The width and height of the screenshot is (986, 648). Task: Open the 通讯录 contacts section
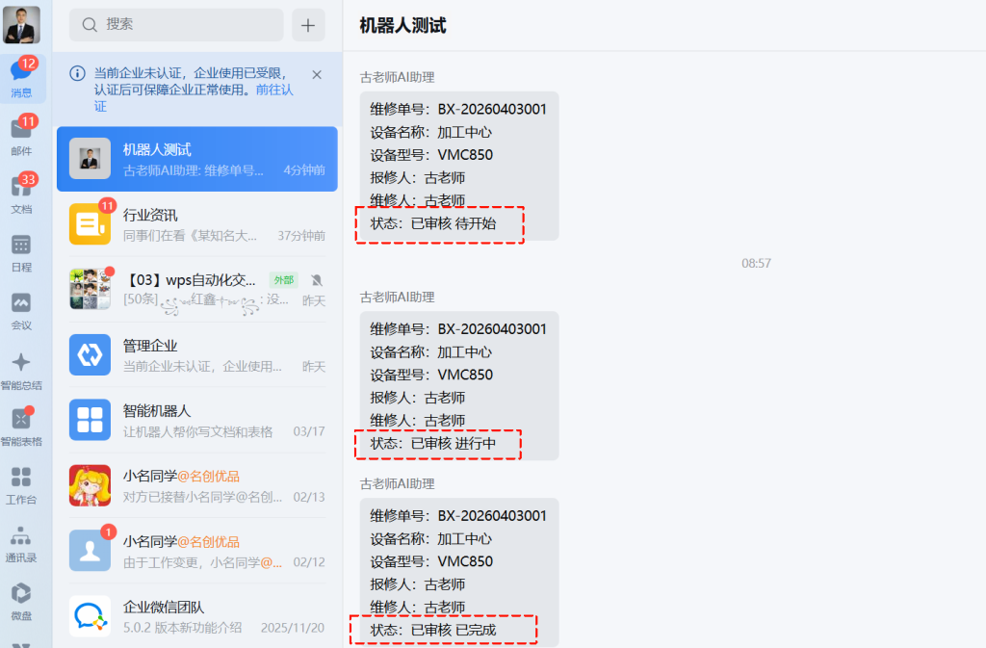point(21,544)
